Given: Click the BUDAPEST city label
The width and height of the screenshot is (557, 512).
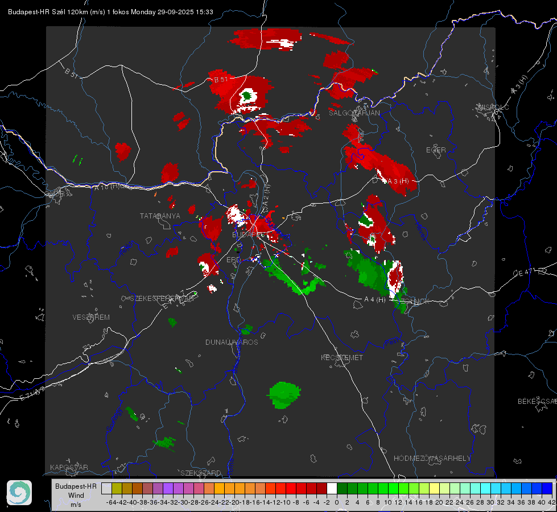Looking at the screenshot, I should pyautogui.click(x=250, y=234).
